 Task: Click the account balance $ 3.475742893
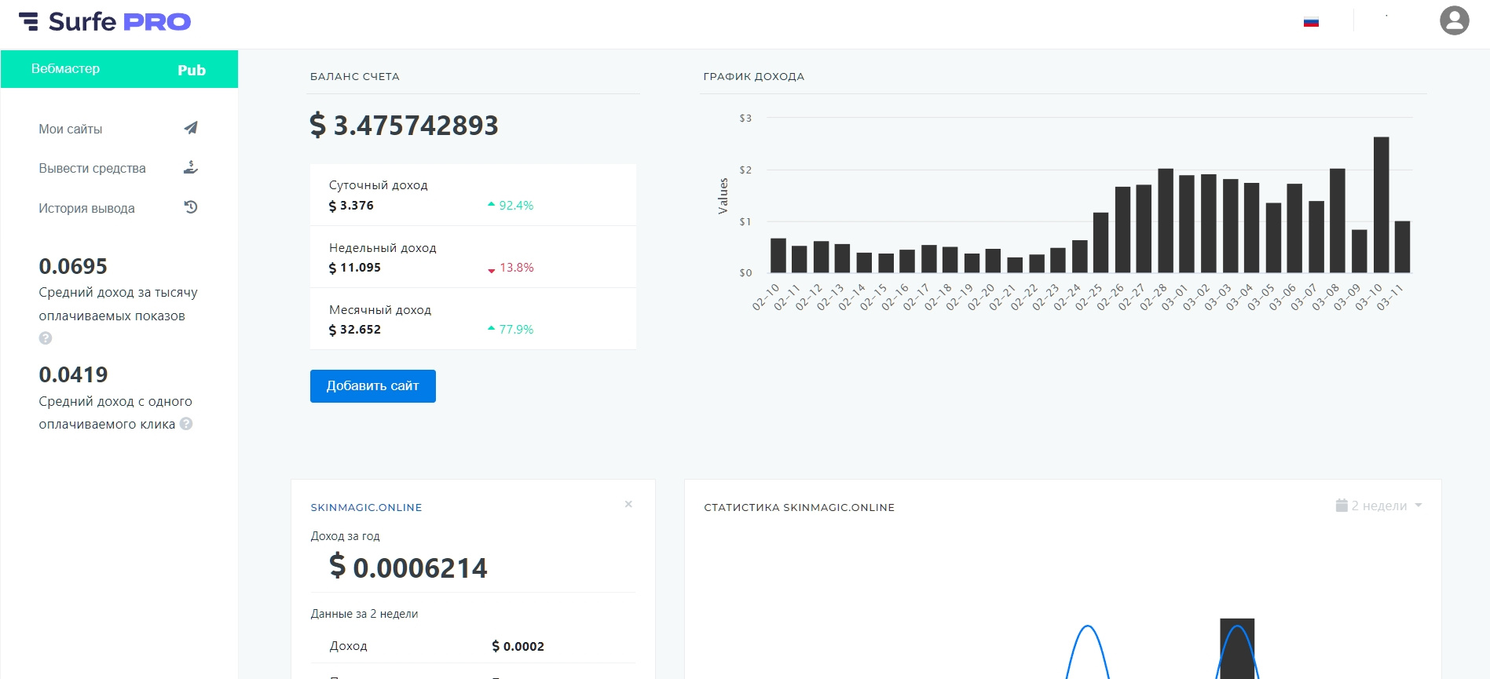[x=405, y=126]
